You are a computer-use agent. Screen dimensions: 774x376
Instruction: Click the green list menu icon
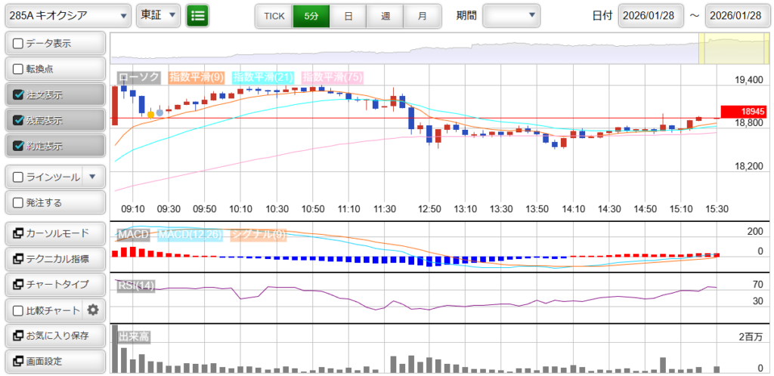click(197, 15)
